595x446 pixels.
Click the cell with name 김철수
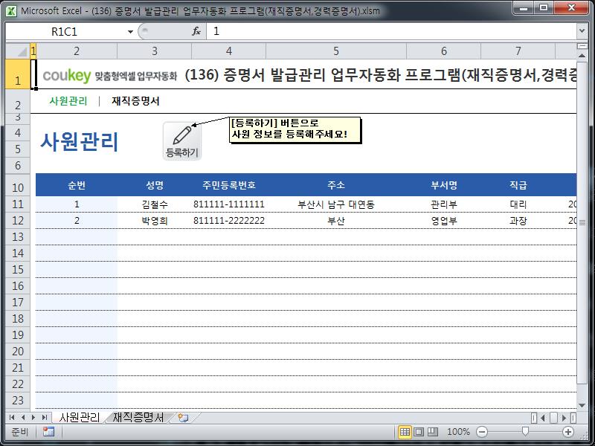155,204
